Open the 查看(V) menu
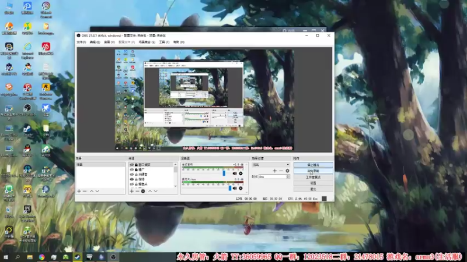 109,42
